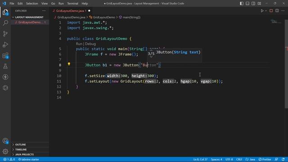This screenshot has width=288, height=162.
Task: Click the editor vertical scrollbar
Action: [286, 64]
